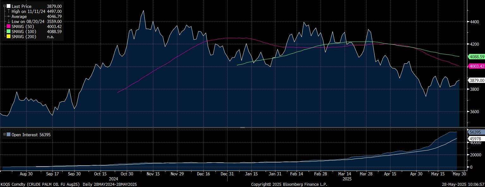The image size is (485, 187).
Task: Expand the Open Interest legend
Action: click(4, 135)
